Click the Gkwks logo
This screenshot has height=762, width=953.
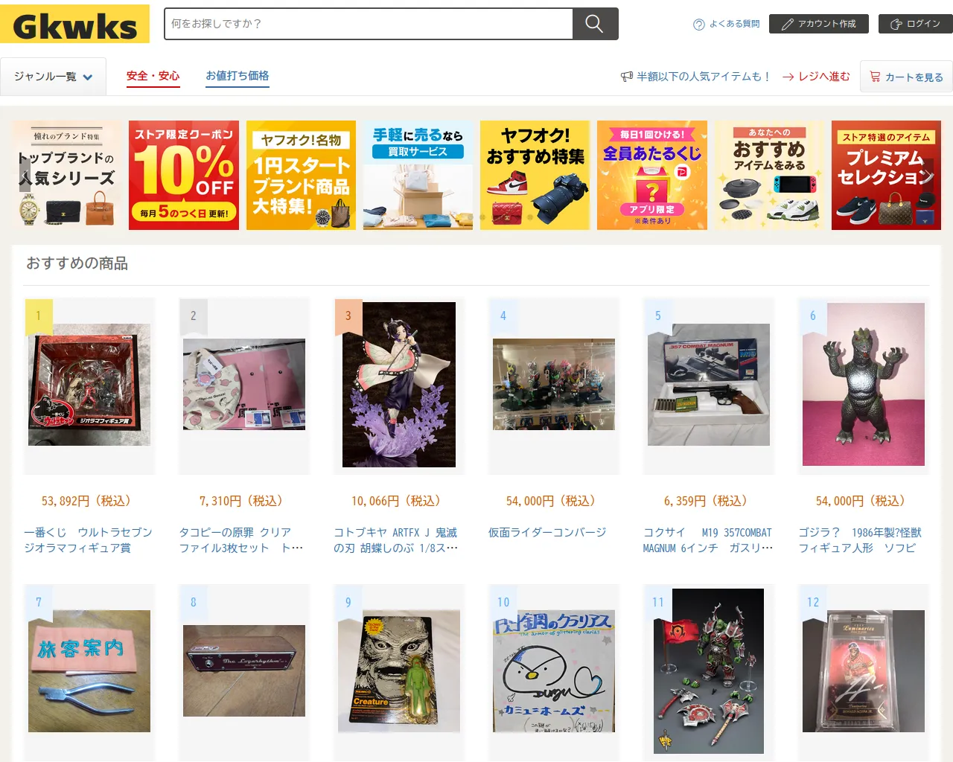(x=74, y=24)
